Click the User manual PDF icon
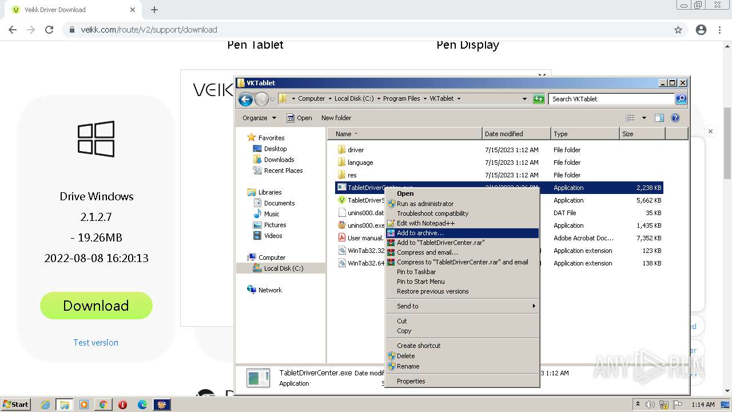This screenshot has height=412, width=732. pos(341,238)
